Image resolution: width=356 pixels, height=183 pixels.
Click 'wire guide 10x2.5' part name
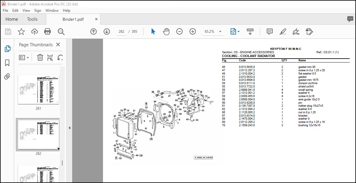tap(309, 99)
